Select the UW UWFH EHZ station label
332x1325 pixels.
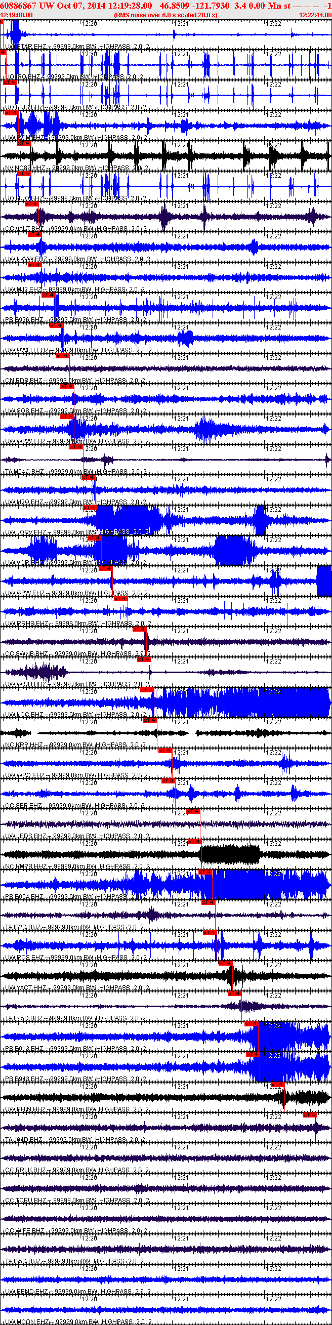tap(78, 350)
